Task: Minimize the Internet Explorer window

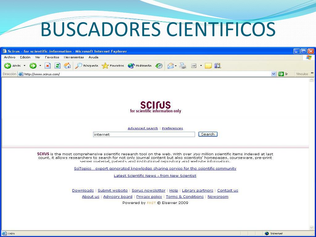Action: click(297, 51)
